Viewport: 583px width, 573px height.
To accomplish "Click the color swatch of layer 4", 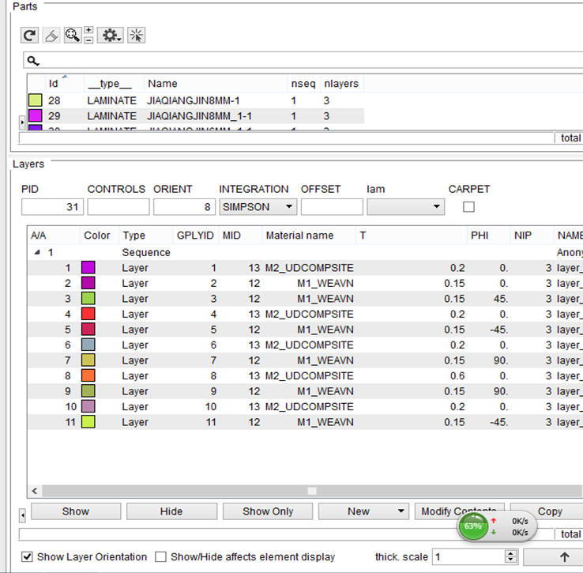I will pyautogui.click(x=88, y=315).
